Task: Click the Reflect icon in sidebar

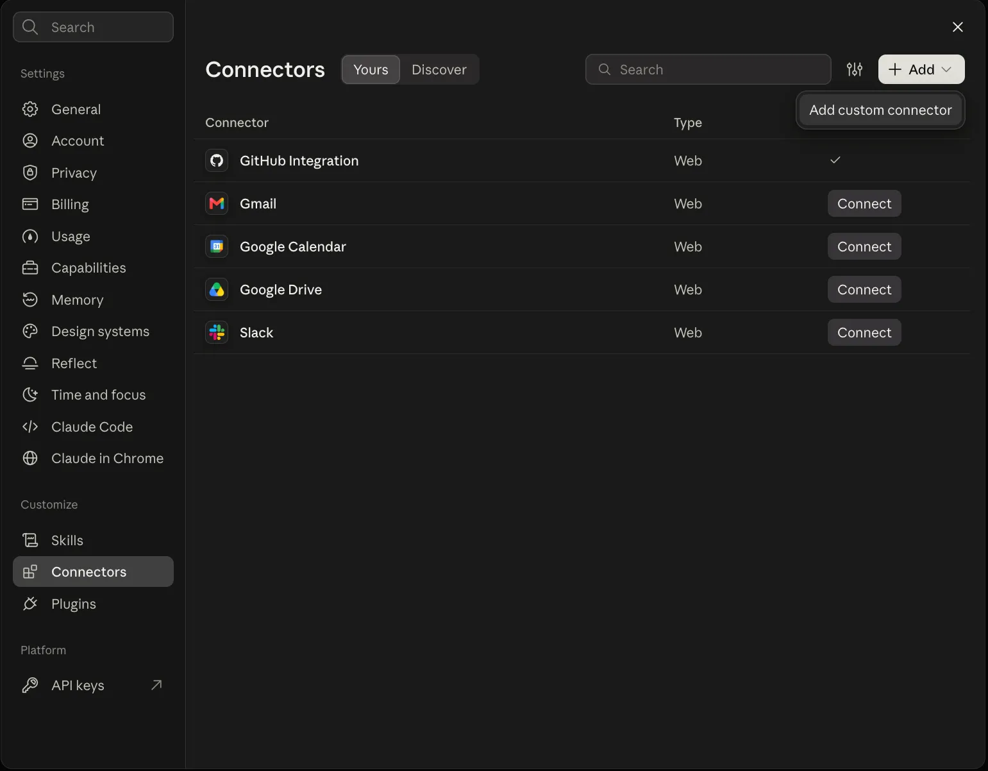Action: [x=30, y=363]
